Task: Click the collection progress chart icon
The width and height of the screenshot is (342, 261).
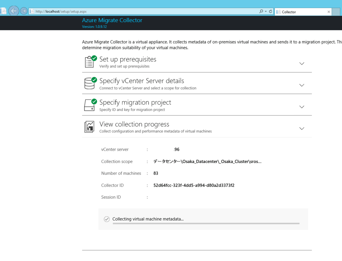Action: pyautogui.click(x=90, y=127)
